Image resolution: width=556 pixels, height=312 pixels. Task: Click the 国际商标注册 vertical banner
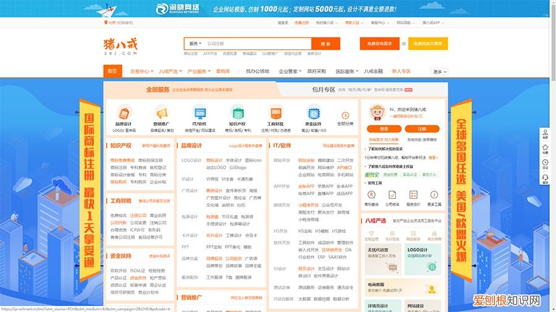coord(89,191)
